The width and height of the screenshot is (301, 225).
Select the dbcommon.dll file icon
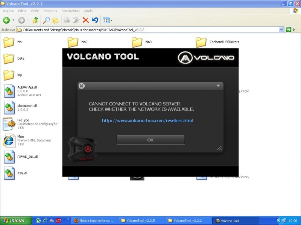click(x=9, y=108)
